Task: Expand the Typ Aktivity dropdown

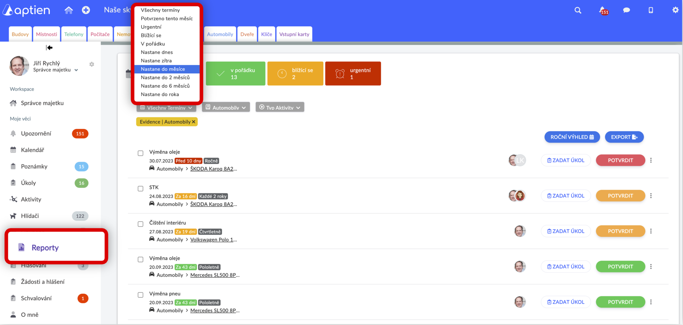Action: 280,107
